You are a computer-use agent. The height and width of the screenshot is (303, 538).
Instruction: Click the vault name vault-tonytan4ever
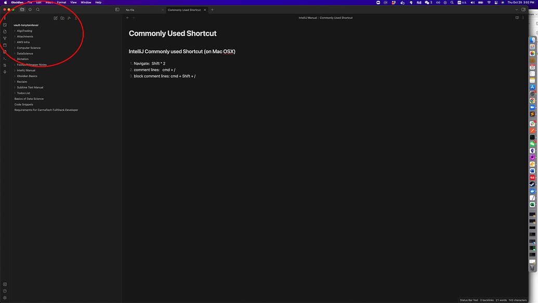tap(26, 24)
